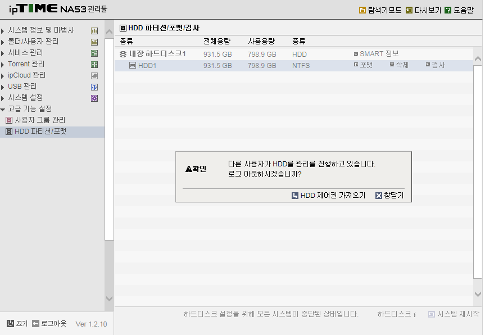485x335 pixels.
Task: Click the 도움말 question mark icon
Action: pyautogui.click(x=447, y=10)
